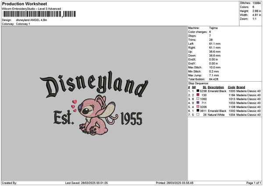Click stitch count 1060 in row 3

(203, 99)
